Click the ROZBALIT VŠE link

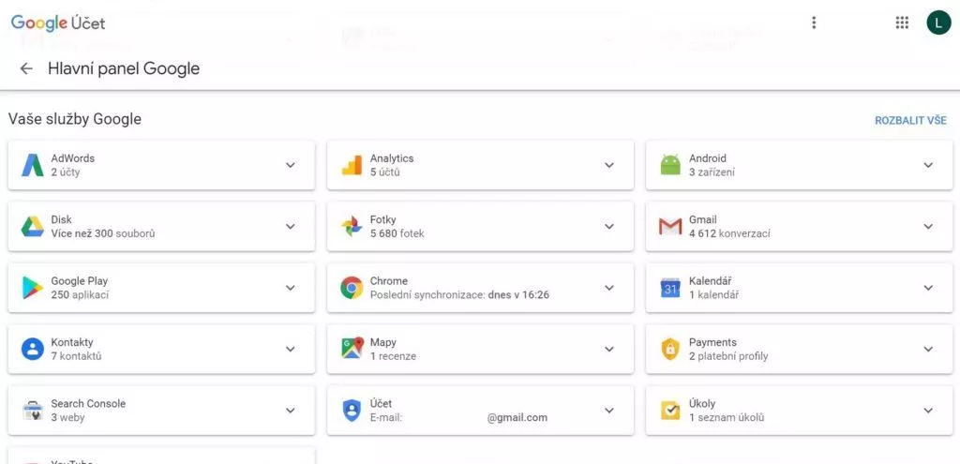910,121
